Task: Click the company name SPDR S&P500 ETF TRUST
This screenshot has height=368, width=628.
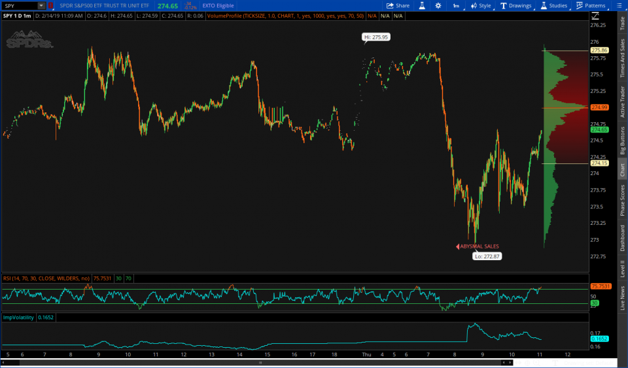Action: coord(104,6)
